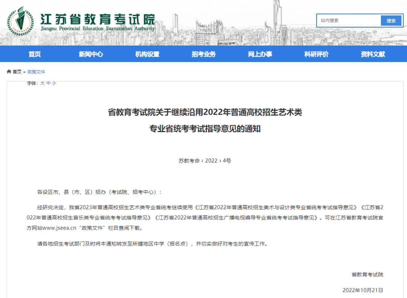Viewport: 407px width, 298px height.
Task: Open the 机构设置 navigation menu
Action: (147, 54)
